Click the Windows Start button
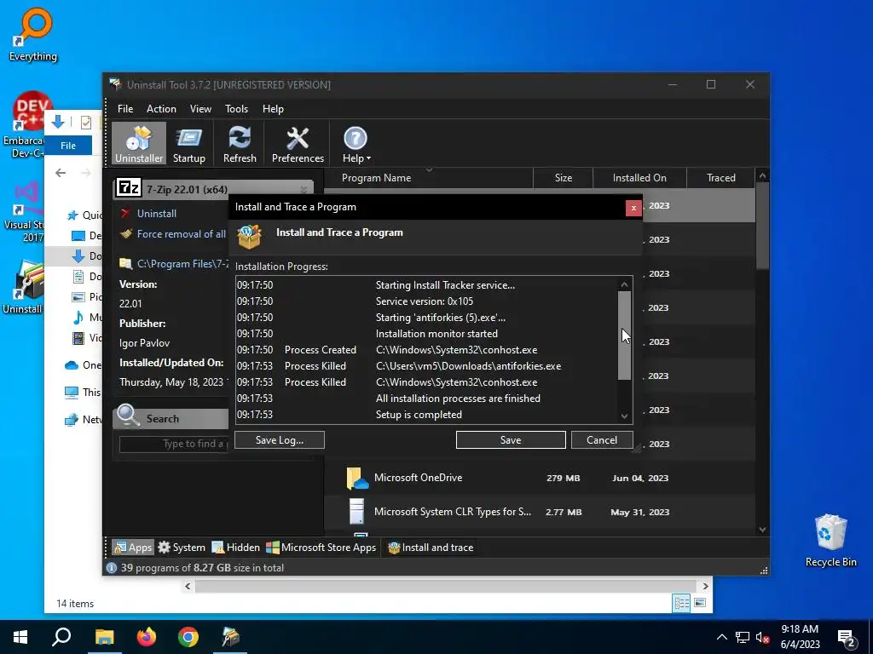The image size is (873, 654). (20, 637)
